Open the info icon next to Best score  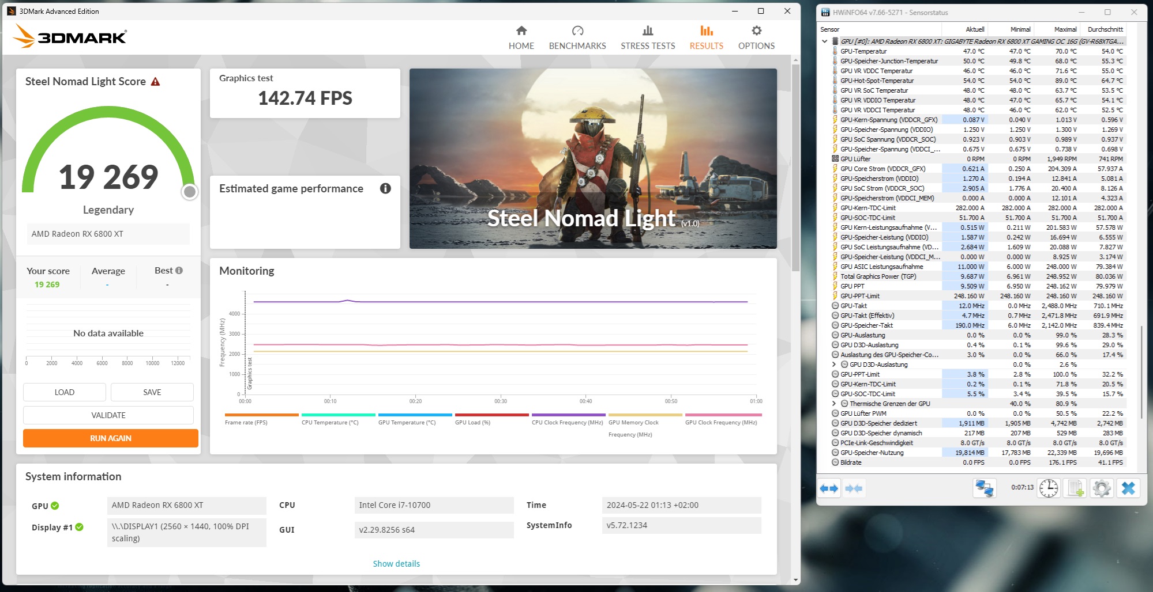pos(179,271)
